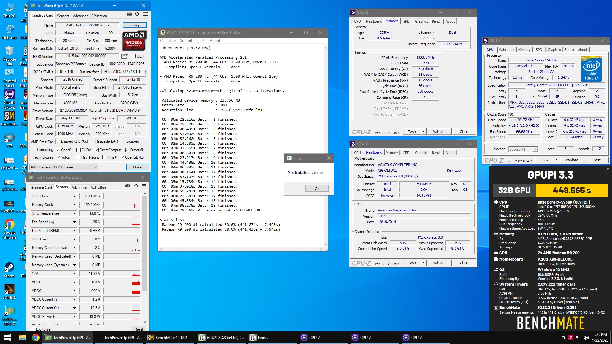Viewport: 612px width, 344px height.
Task: Toggle the CUDA checkbox
Action: tap(78, 150)
